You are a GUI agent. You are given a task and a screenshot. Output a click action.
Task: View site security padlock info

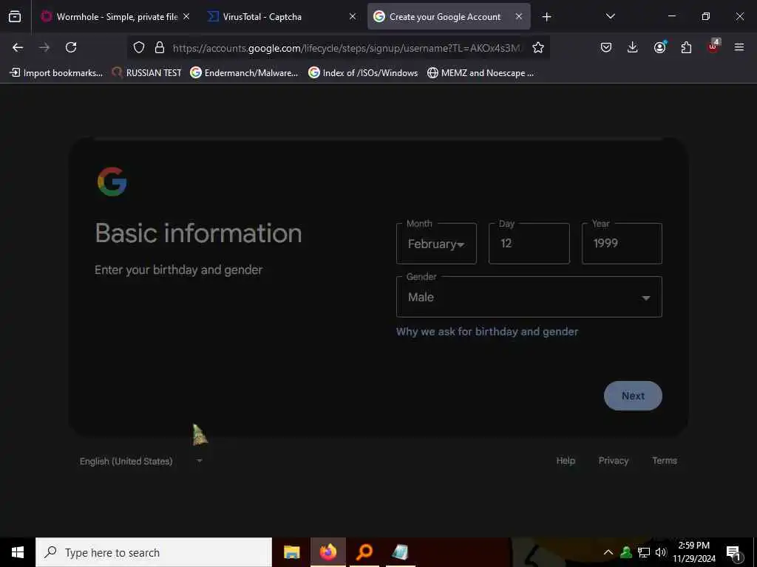[160, 47]
